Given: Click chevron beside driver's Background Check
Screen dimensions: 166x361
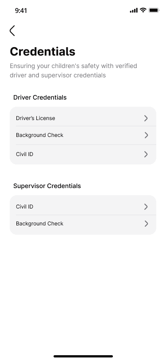Looking at the screenshot, I should tap(146, 135).
